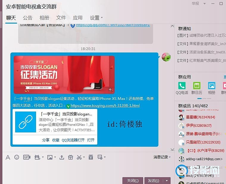
Task: Open the 文件 tab
Action: [x=61, y=18]
